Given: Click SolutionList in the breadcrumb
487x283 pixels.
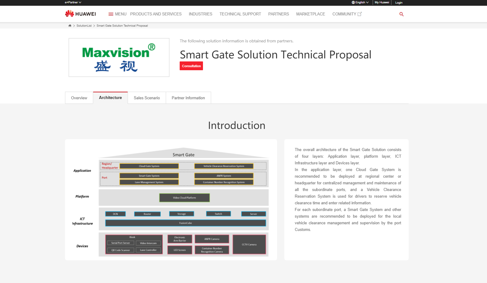Looking at the screenshot, I should [84, 26].
